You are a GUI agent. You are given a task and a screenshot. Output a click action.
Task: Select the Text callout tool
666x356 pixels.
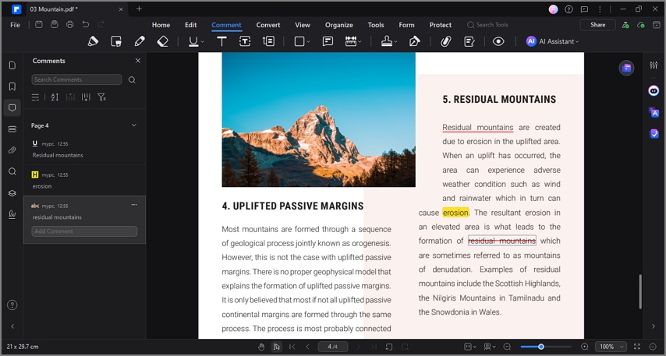[268, 41]
